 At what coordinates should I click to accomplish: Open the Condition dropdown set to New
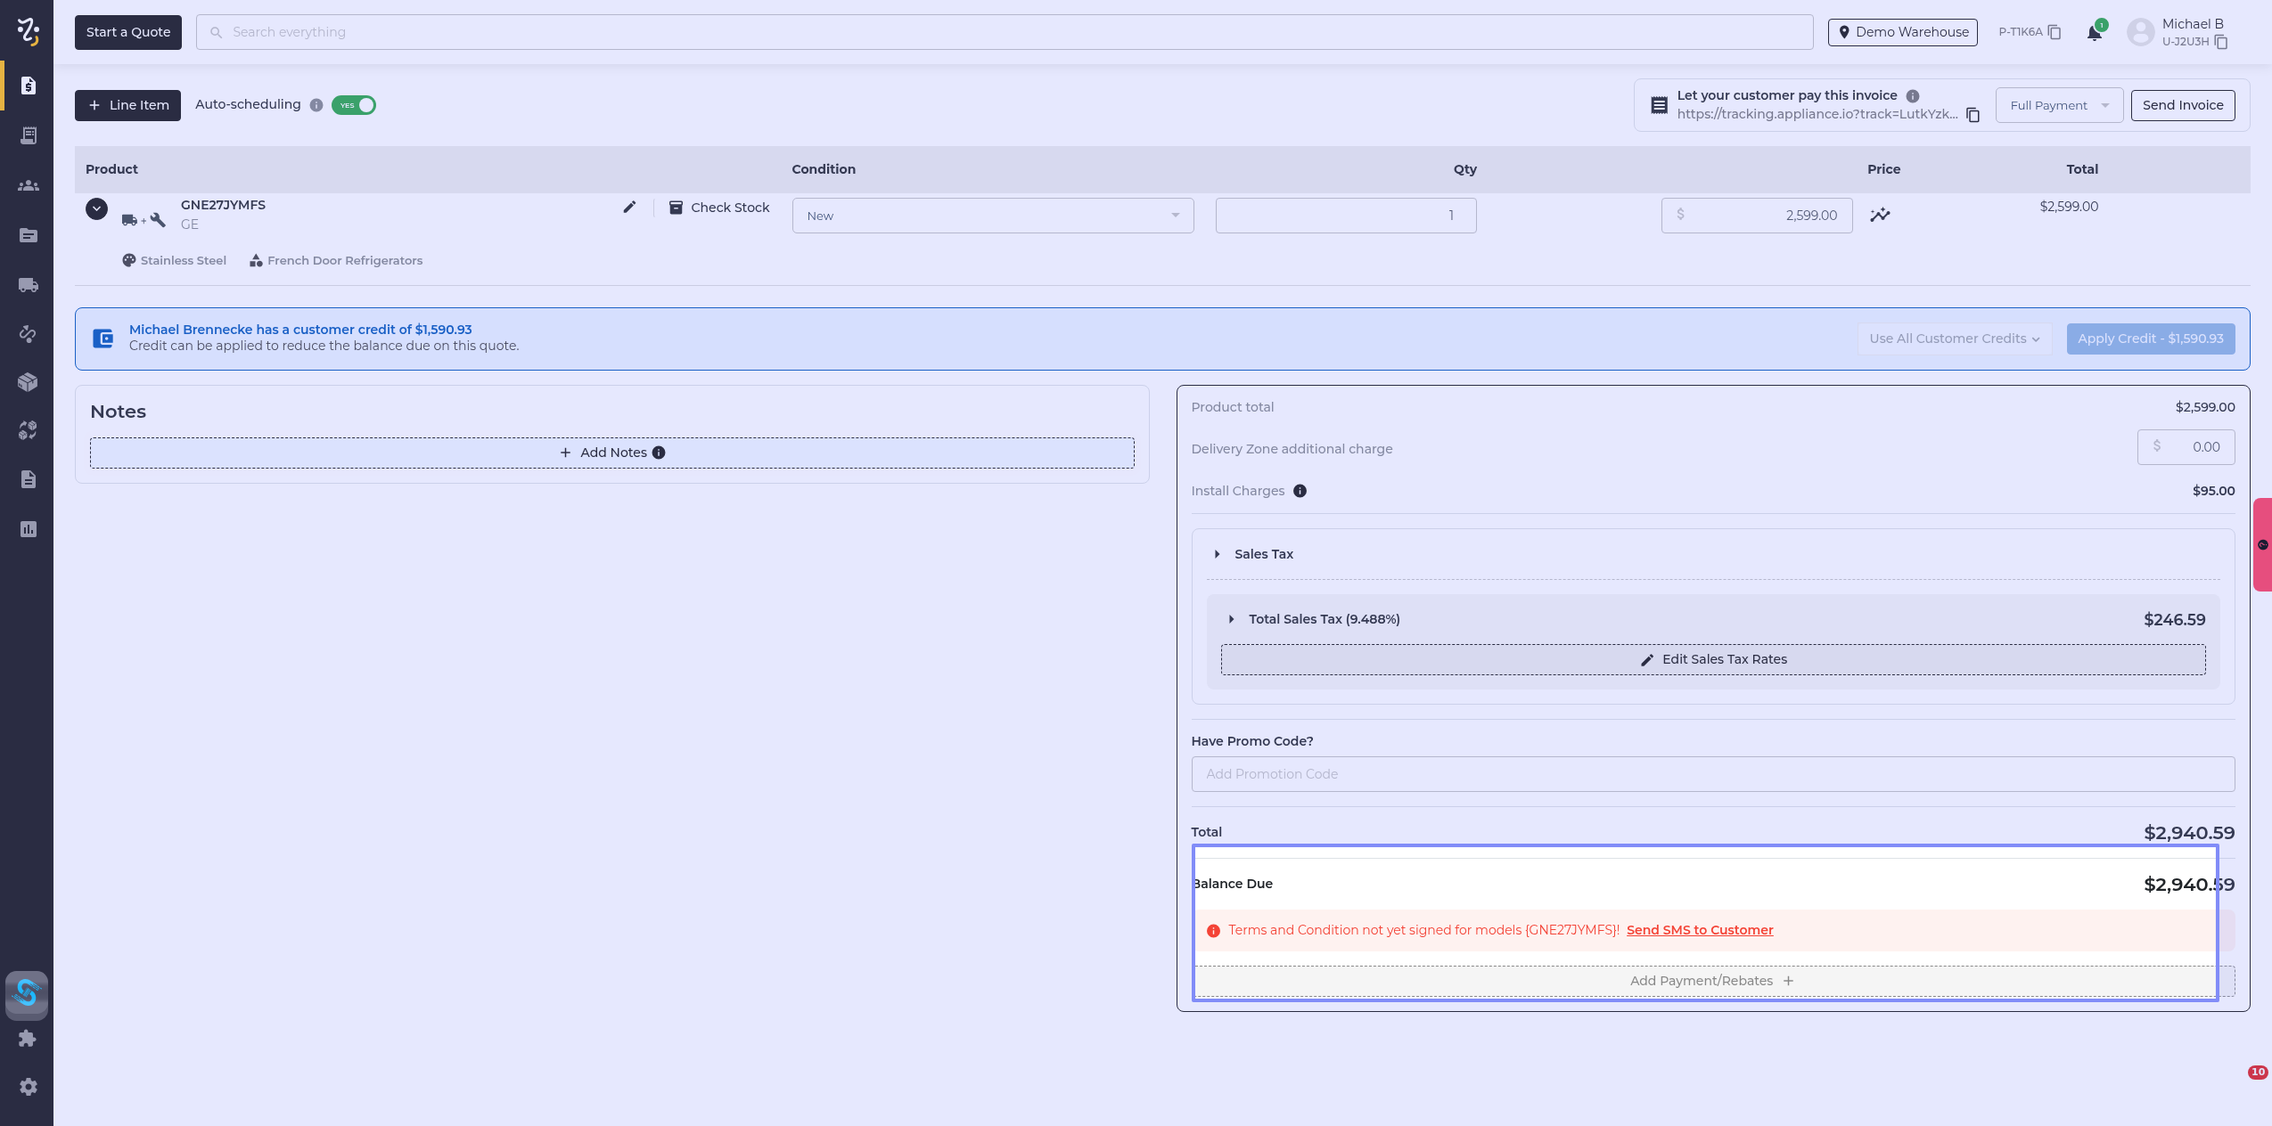[992, 216]
